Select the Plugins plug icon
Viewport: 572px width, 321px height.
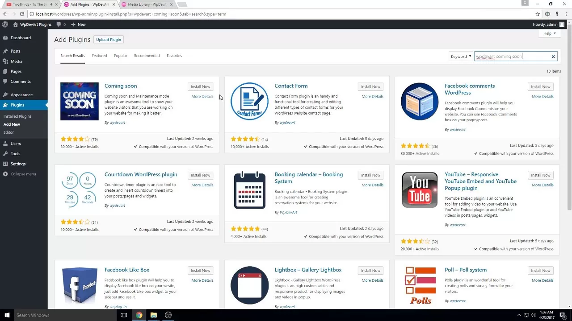[5, 105]
